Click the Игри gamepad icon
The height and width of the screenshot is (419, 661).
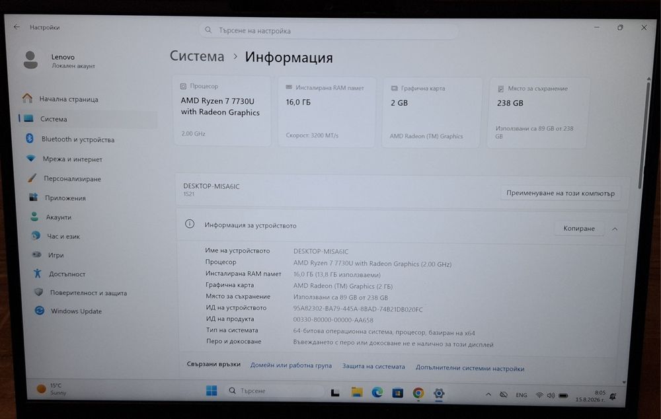click(x=36, y=254)
